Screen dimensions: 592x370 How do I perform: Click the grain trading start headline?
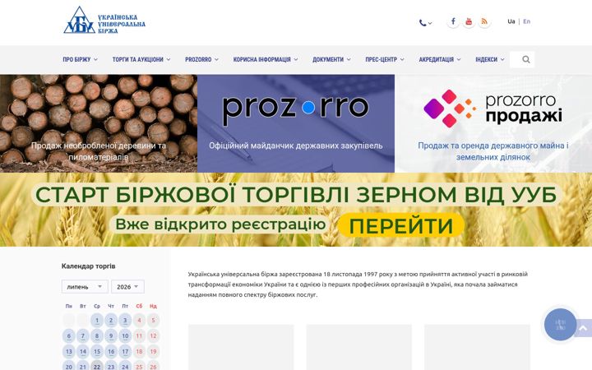click(296, 194)
